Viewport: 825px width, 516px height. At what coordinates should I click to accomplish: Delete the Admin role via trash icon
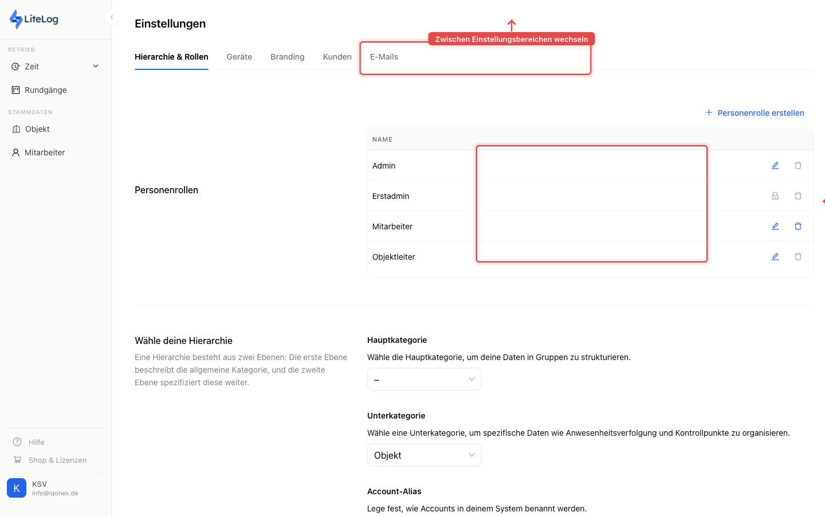click(798, 166)
